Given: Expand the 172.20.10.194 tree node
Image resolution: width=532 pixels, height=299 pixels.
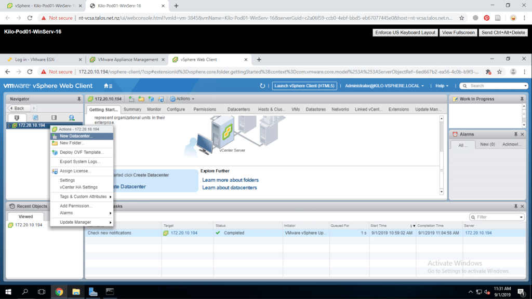Looking at the screenshot, I should tap(9, 126).
